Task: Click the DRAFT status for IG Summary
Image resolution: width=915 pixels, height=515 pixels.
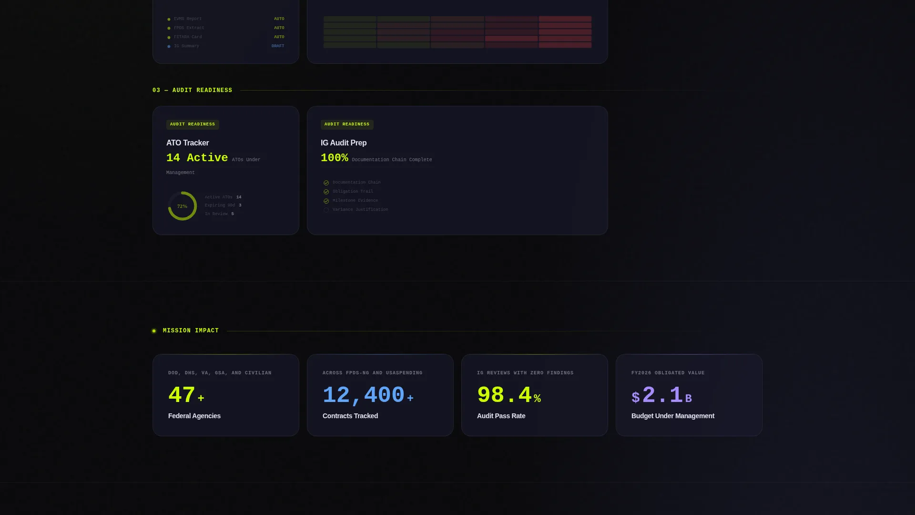Action: point(278,46)
